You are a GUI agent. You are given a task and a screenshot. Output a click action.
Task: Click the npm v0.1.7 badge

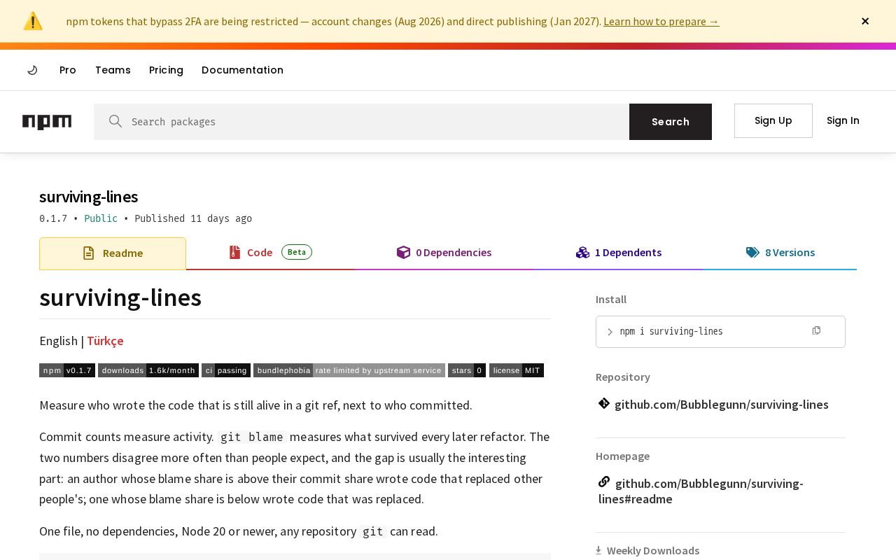point(67,370)
